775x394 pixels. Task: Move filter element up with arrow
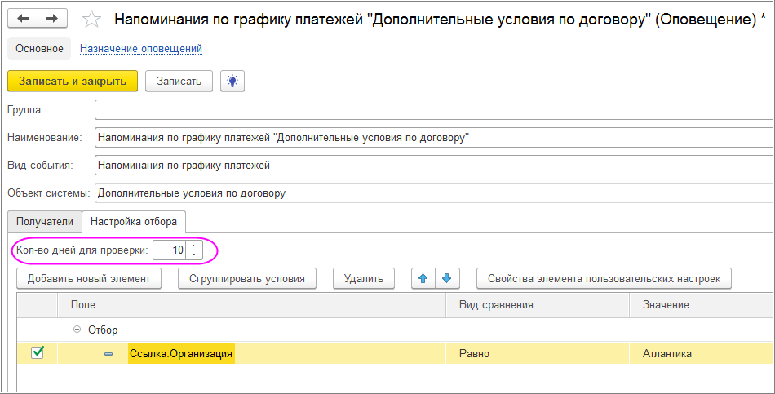(x=423, y=278)
